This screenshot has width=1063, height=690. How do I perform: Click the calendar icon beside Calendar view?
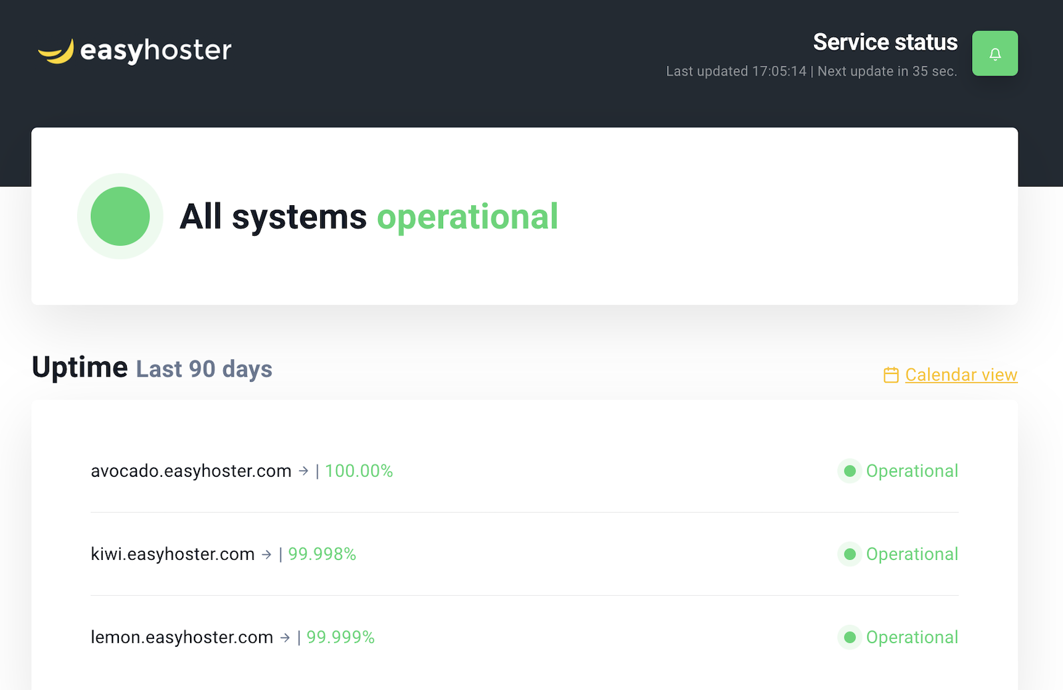890,375
